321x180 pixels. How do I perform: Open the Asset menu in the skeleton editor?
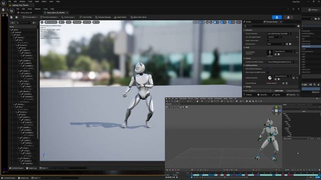pos(30,9)
